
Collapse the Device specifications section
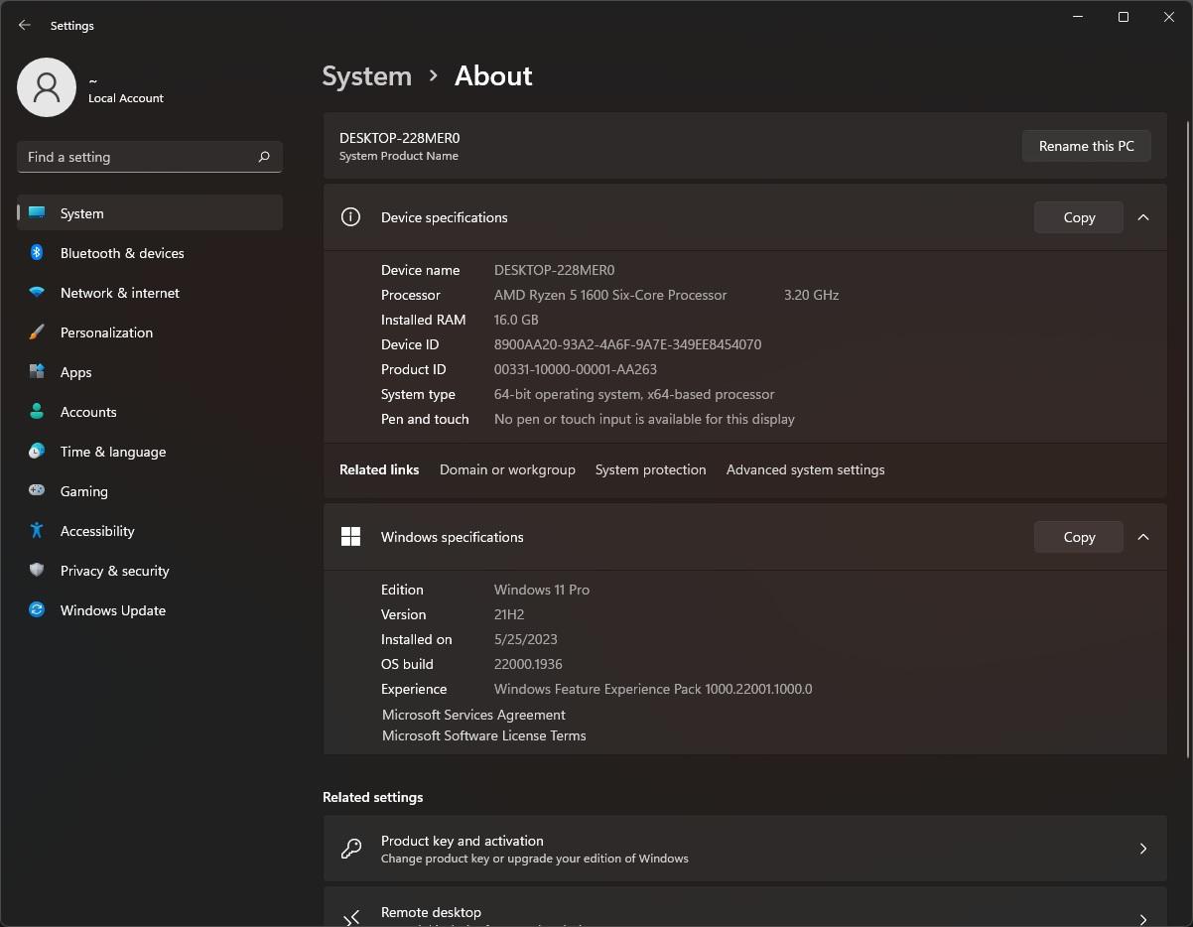[x=1143, y=217]
